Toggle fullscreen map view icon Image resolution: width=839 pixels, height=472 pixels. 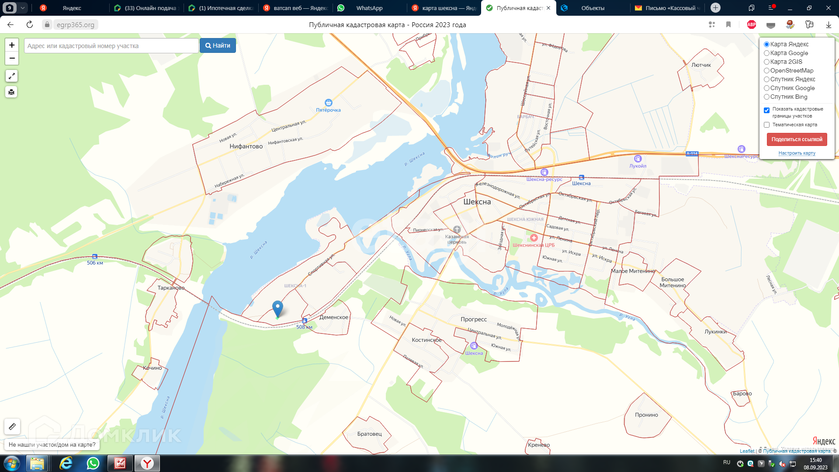point(11,76)
